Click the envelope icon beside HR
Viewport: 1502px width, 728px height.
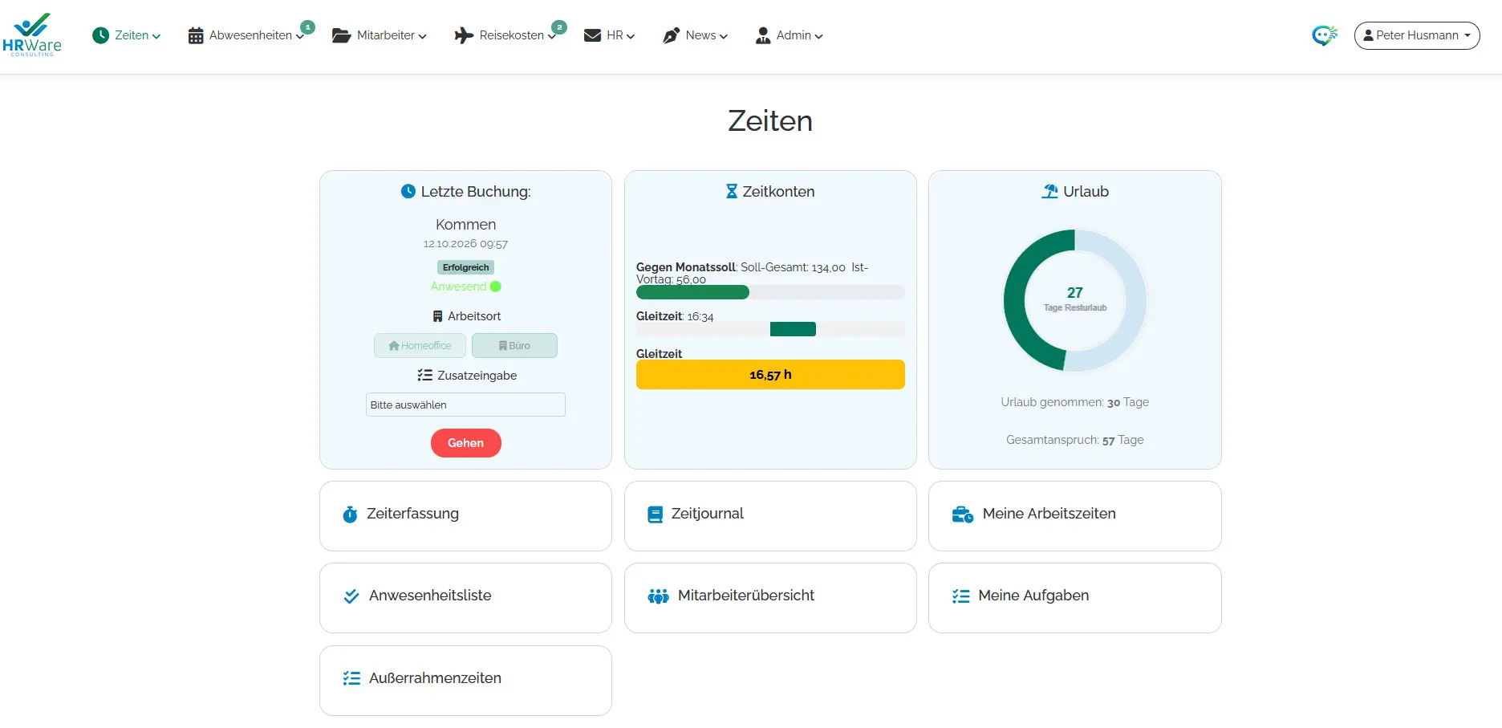(592, 35)
